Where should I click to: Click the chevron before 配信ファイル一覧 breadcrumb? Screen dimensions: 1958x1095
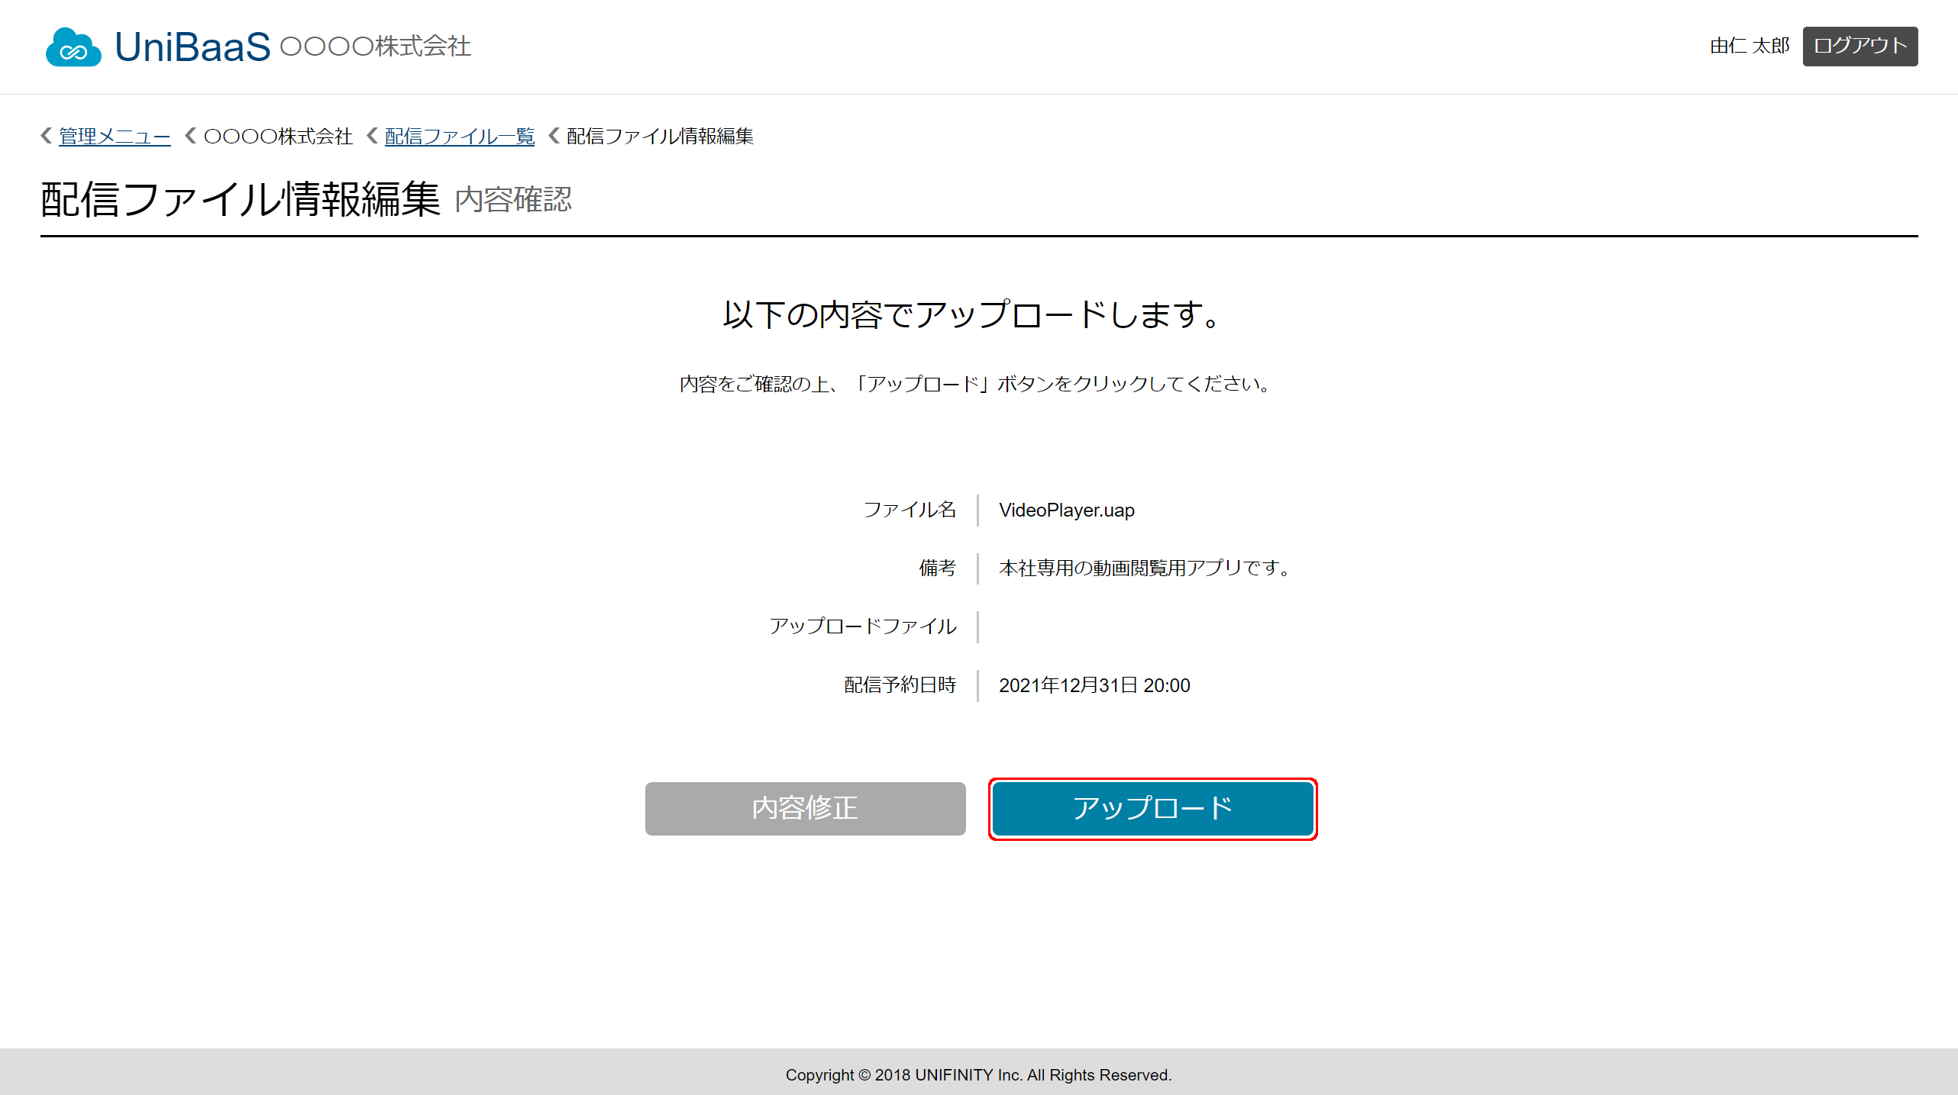tap(373, 136)
